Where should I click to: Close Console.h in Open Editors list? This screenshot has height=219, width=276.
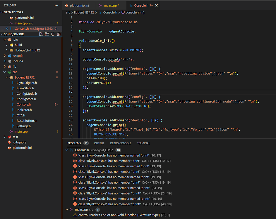point(7,29)
